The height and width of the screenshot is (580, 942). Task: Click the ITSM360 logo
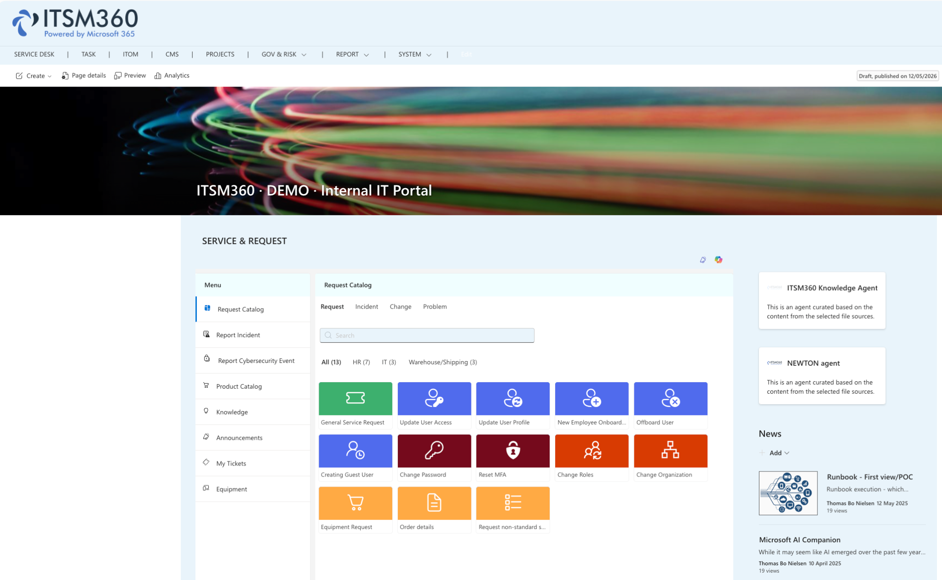75,23
